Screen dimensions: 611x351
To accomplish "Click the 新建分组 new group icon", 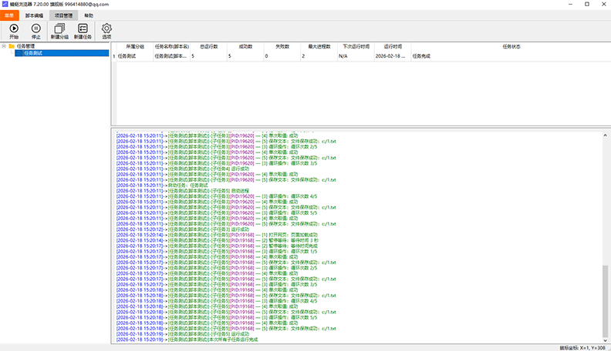I will point(59,28).
